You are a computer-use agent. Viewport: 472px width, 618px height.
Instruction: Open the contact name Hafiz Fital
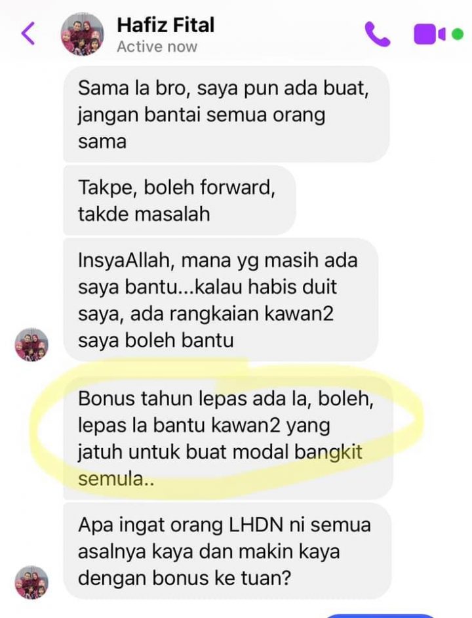pos(165,25)
